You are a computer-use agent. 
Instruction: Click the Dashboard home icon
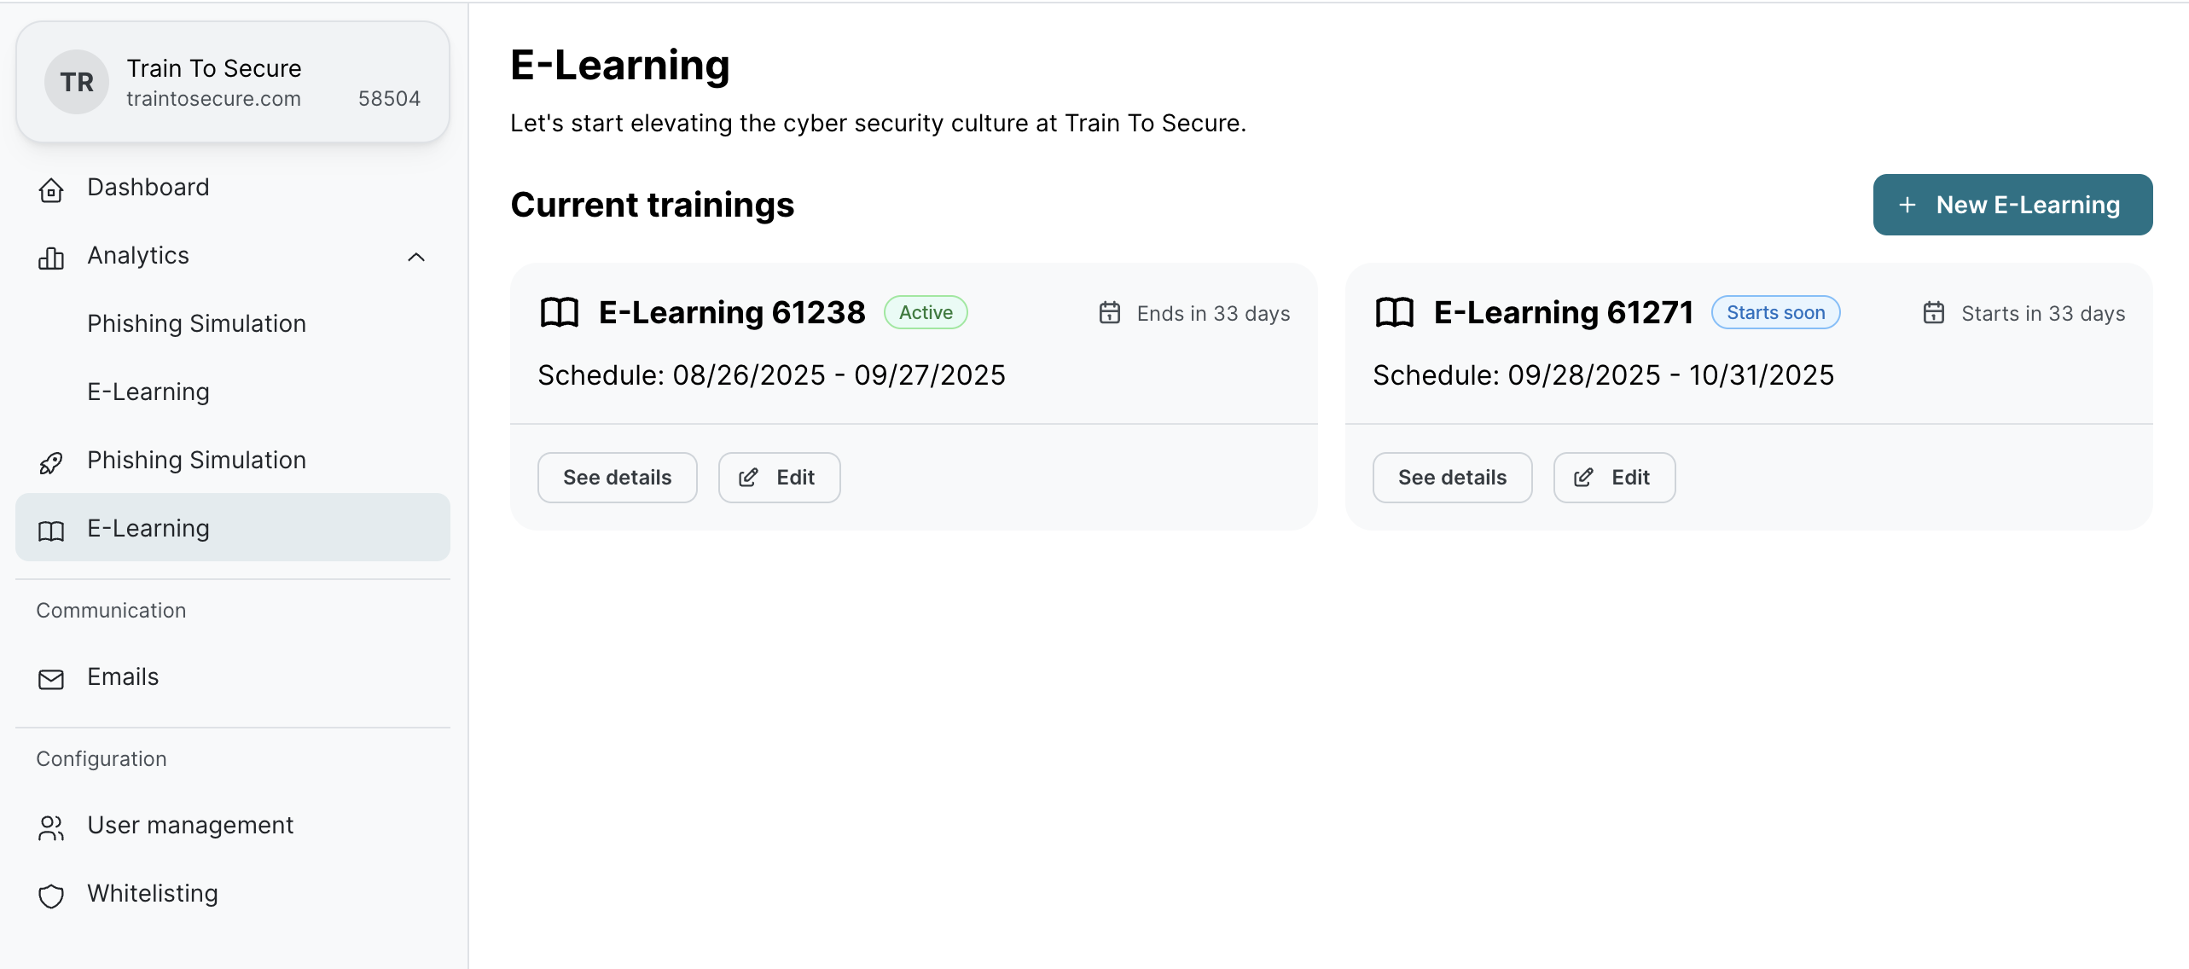pos(51,189)
